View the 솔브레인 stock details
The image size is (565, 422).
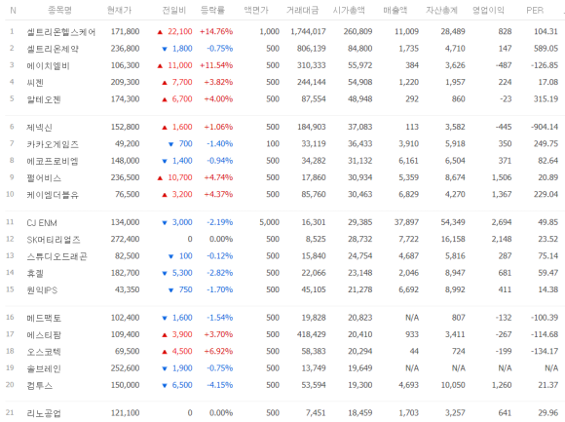coord(44,368)
